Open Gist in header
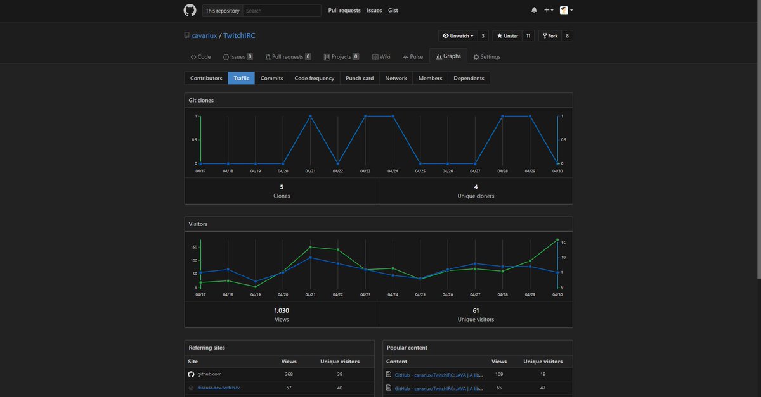Screen dimensions: 761x397 (393, 11)
